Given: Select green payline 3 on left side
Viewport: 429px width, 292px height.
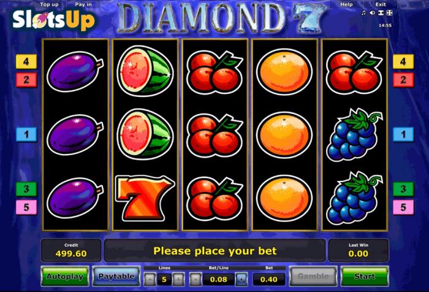Looking at the screenshot, I should pyautogui.click(x=26, y=189).
